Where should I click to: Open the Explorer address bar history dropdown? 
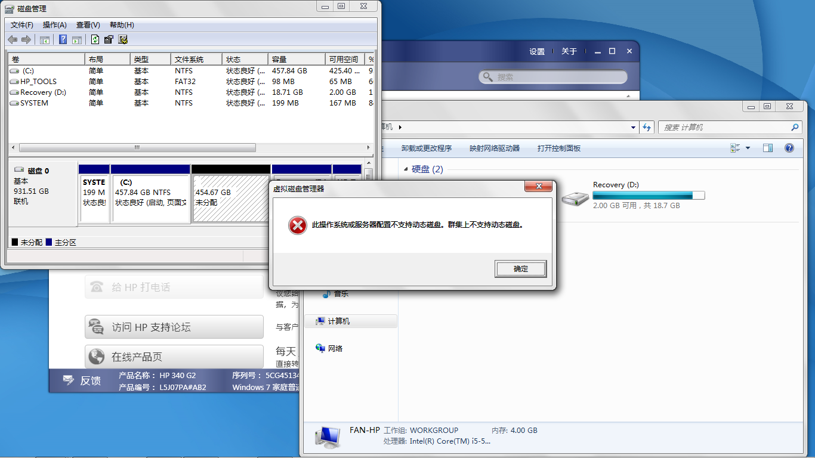pyautogui.click(x=633, y=128)
